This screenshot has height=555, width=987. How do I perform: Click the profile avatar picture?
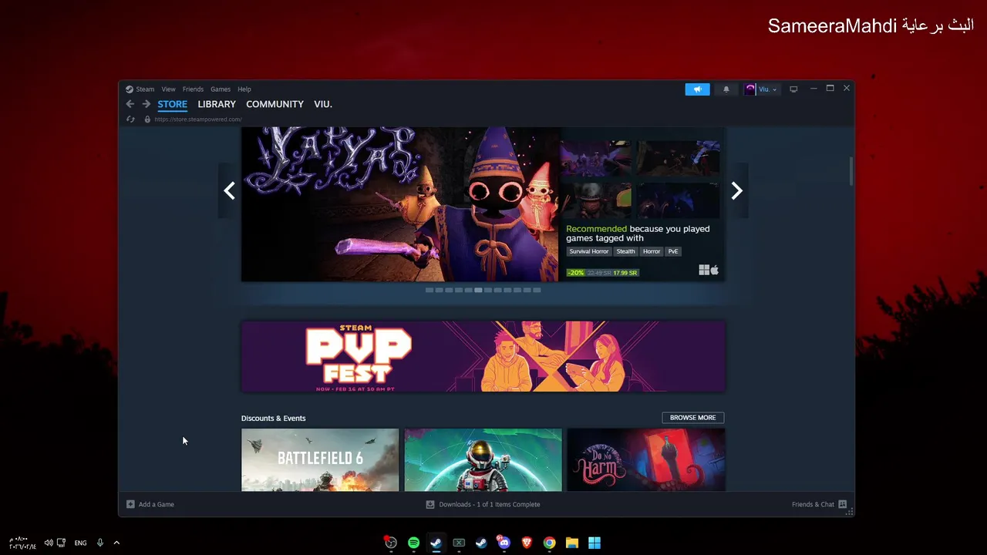pyautogui.click(x=750, y=89)
